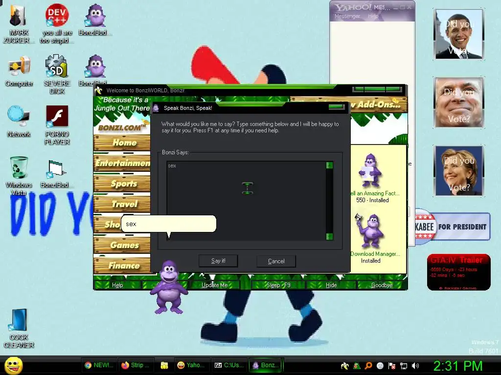This screenshot has width=501, height=375.
Task: Cancel the Speak Bonzi dialog
Action: point(276,261)
